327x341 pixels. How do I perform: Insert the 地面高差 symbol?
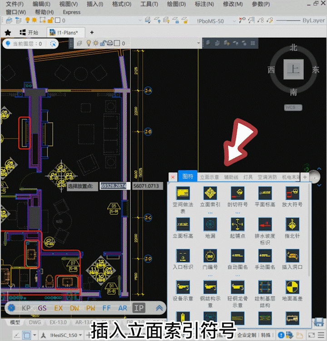coord(292,287)
